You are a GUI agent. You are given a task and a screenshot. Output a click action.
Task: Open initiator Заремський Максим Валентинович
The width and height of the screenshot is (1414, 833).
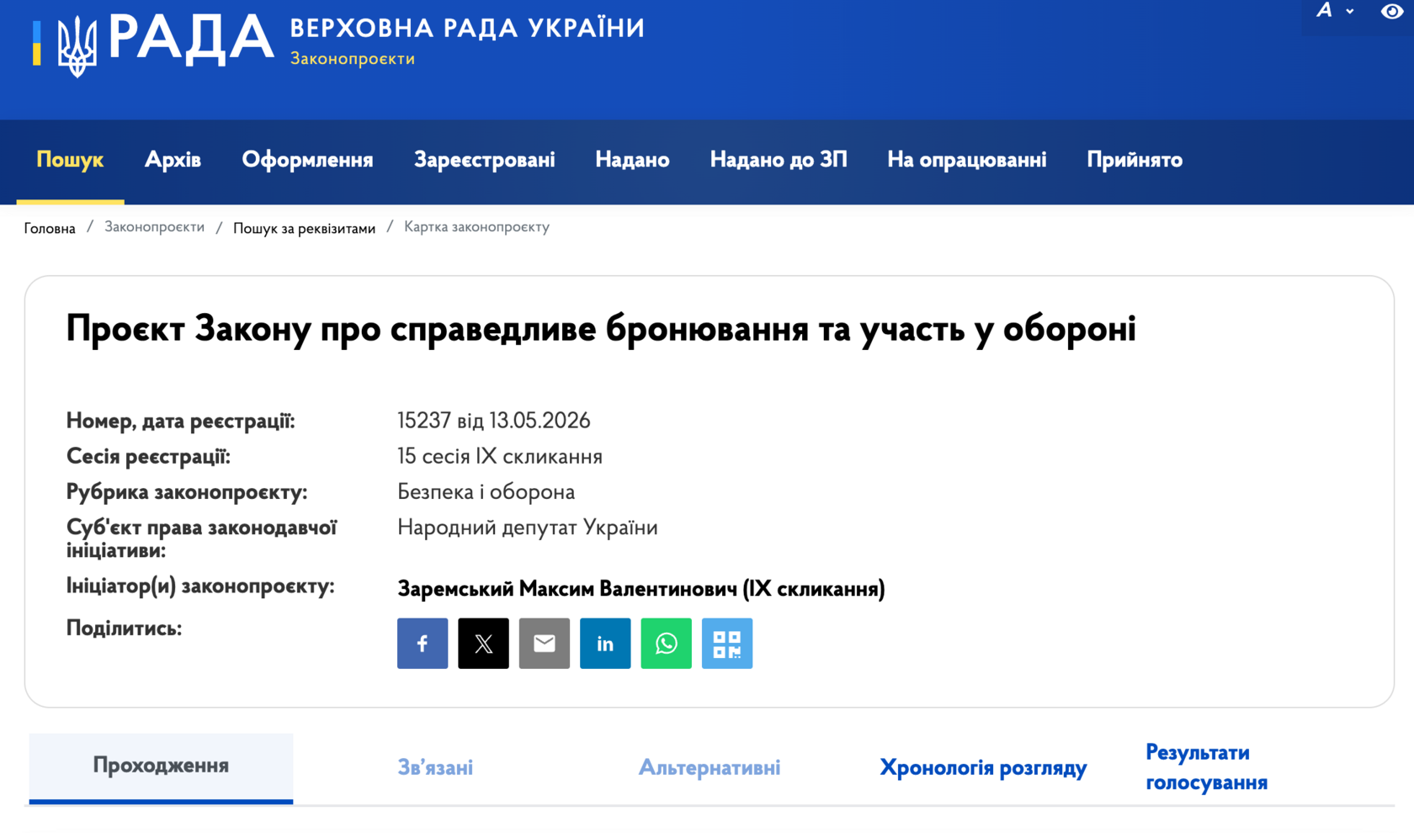pos(641,589)
